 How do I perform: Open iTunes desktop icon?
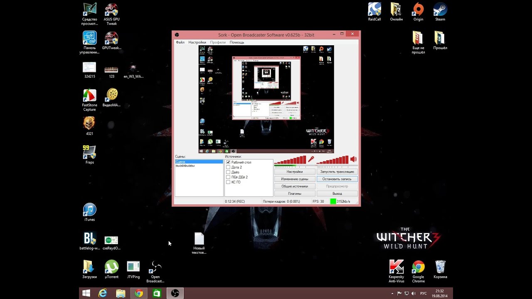(89, 212)
